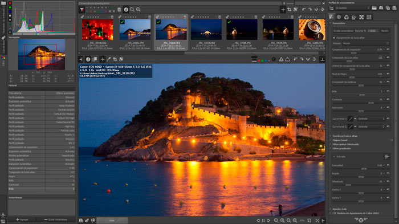Click Niveles automáticos button

[x=343, y=31]
